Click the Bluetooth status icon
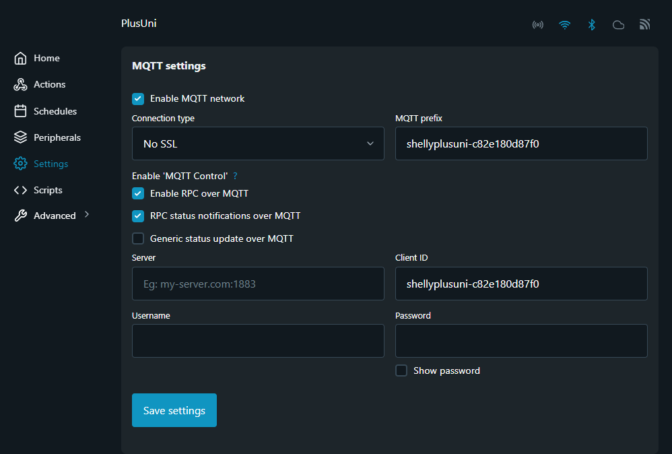The width and height of the screenshot is (672, 454). pos(591,25)
